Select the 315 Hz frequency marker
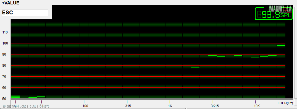Screen dimensions: 297x109 coord(128,106)
